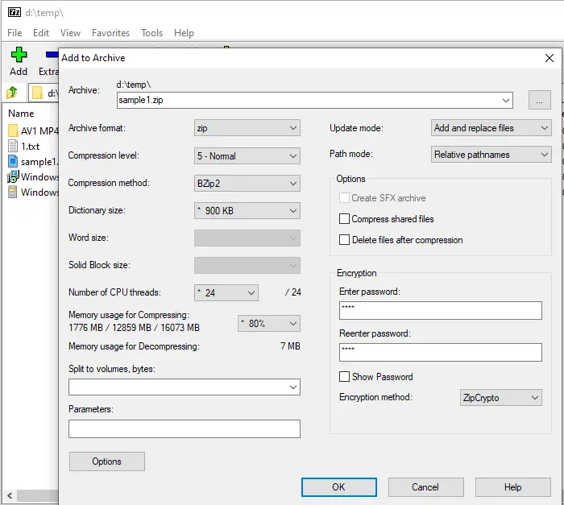The height and width of the screenshot is (505, 564).
Task: Open the Encryption method ZipCrypto dropdown
Action: click(500, 397)
